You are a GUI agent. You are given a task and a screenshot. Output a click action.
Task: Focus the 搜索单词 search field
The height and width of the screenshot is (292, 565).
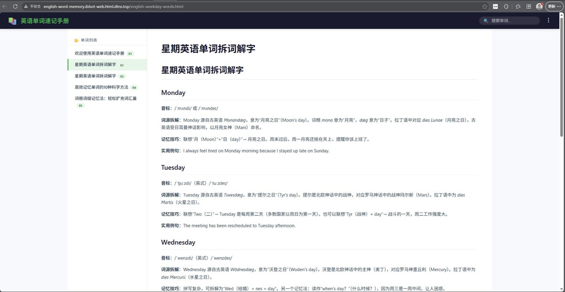tap(509, 20)
